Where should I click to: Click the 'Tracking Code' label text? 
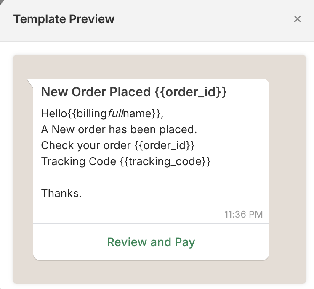[x=79, y=161]
